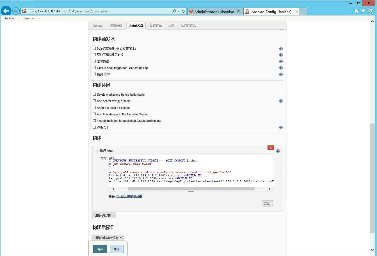Check the 轮询 SCM option
The image size is (377, 256).
(x=94, y=74)
